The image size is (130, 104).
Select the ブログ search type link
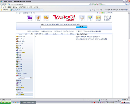61,24
